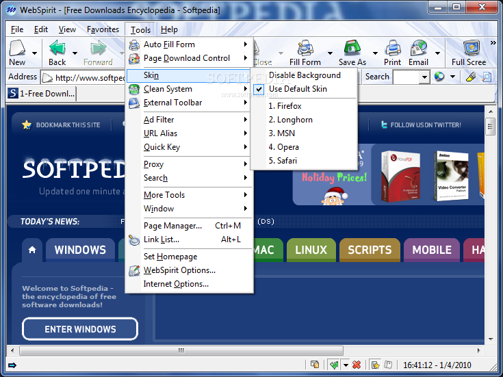
Task: Click the ENTER WINDOWS button
Action: 80,329
